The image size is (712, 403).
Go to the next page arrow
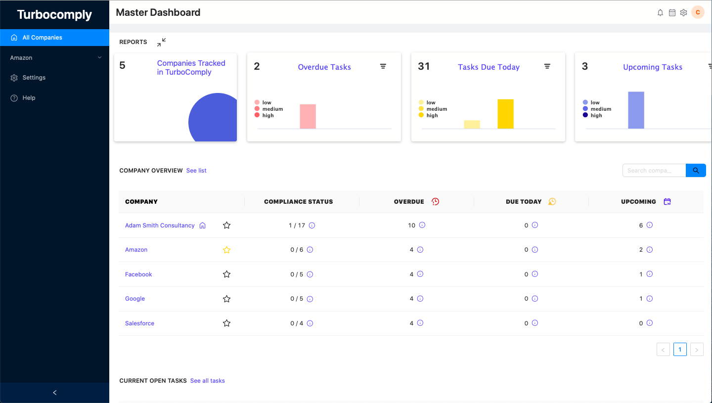pos(697,350)
